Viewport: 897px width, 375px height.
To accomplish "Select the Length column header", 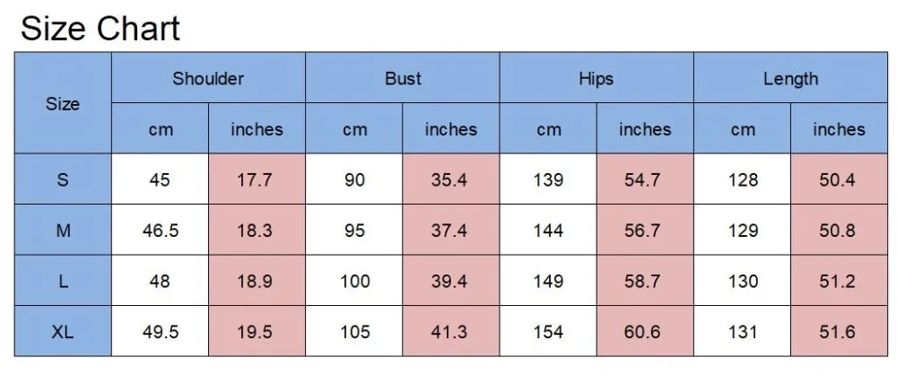I will tap(790, 78).
